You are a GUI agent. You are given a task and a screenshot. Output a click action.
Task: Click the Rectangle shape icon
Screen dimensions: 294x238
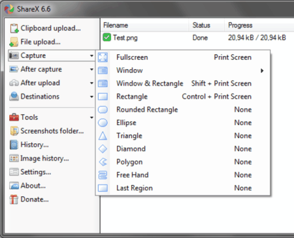tap(103, 97)
